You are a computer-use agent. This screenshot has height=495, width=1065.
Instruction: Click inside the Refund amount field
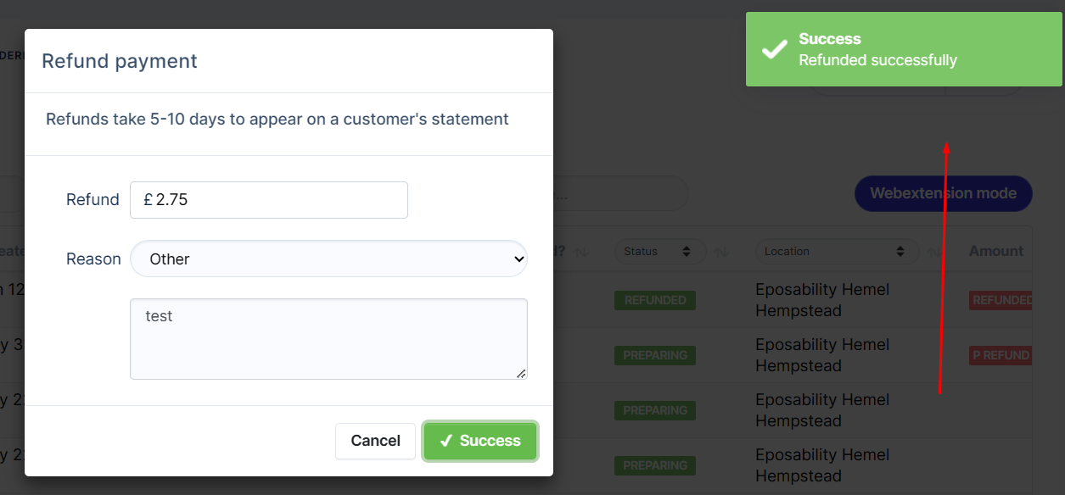click(268, 200)
